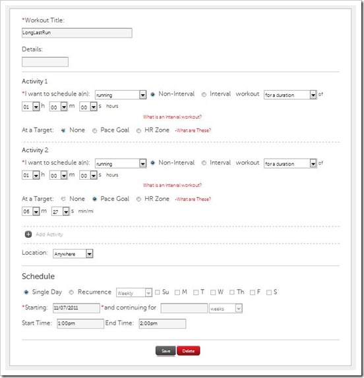
Task: Click the End Time field showing 2:00pm
Action: (x=162, y=323)
